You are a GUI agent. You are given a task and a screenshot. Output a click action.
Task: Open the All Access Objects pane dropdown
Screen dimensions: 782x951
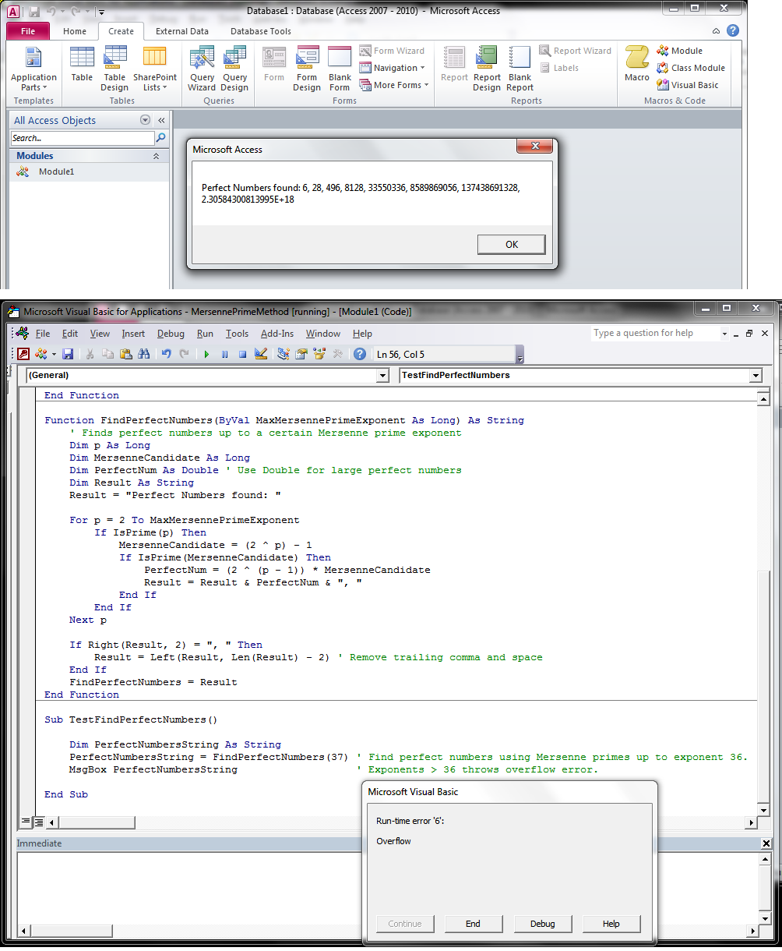145,121
